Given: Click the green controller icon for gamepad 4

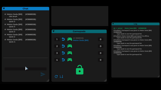Looking at the screenshot, I should point(70,60).
